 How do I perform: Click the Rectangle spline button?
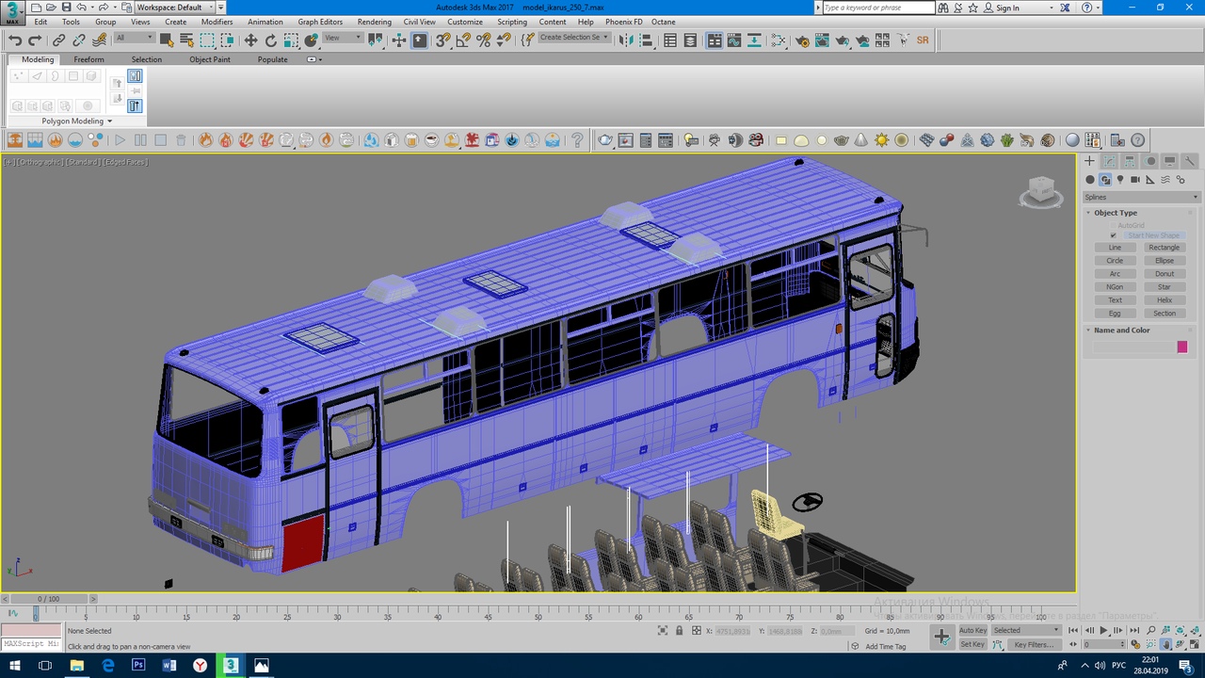1164,248
